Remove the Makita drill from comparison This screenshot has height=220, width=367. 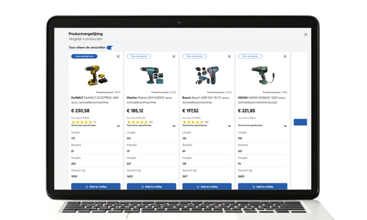click(174, 56)
